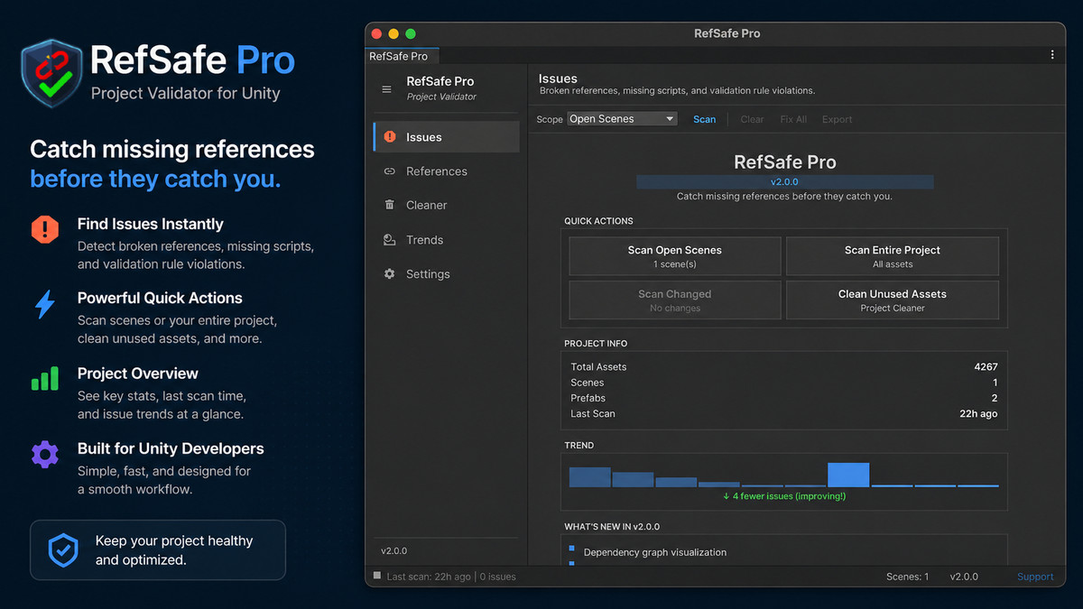
Task: Click the PROJECT INFO section heading
Action: click(596, 344)
